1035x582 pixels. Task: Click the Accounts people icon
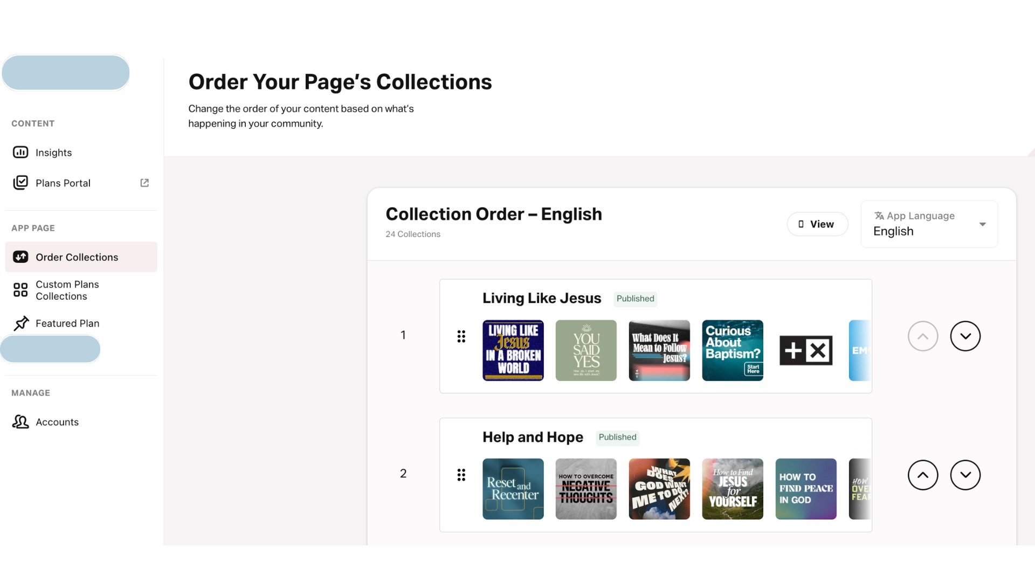pyautogui.click(x=20, y=422)
